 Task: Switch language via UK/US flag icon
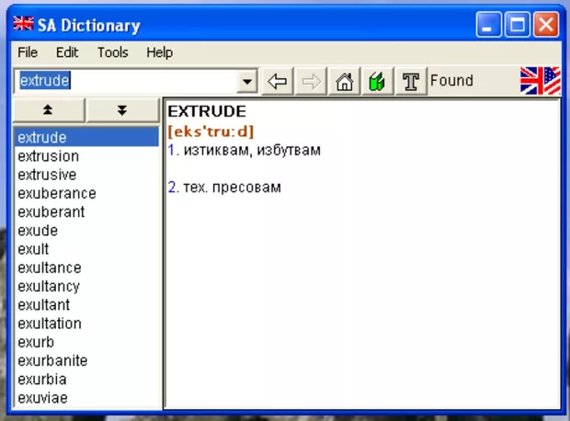(x=541, y=81)
